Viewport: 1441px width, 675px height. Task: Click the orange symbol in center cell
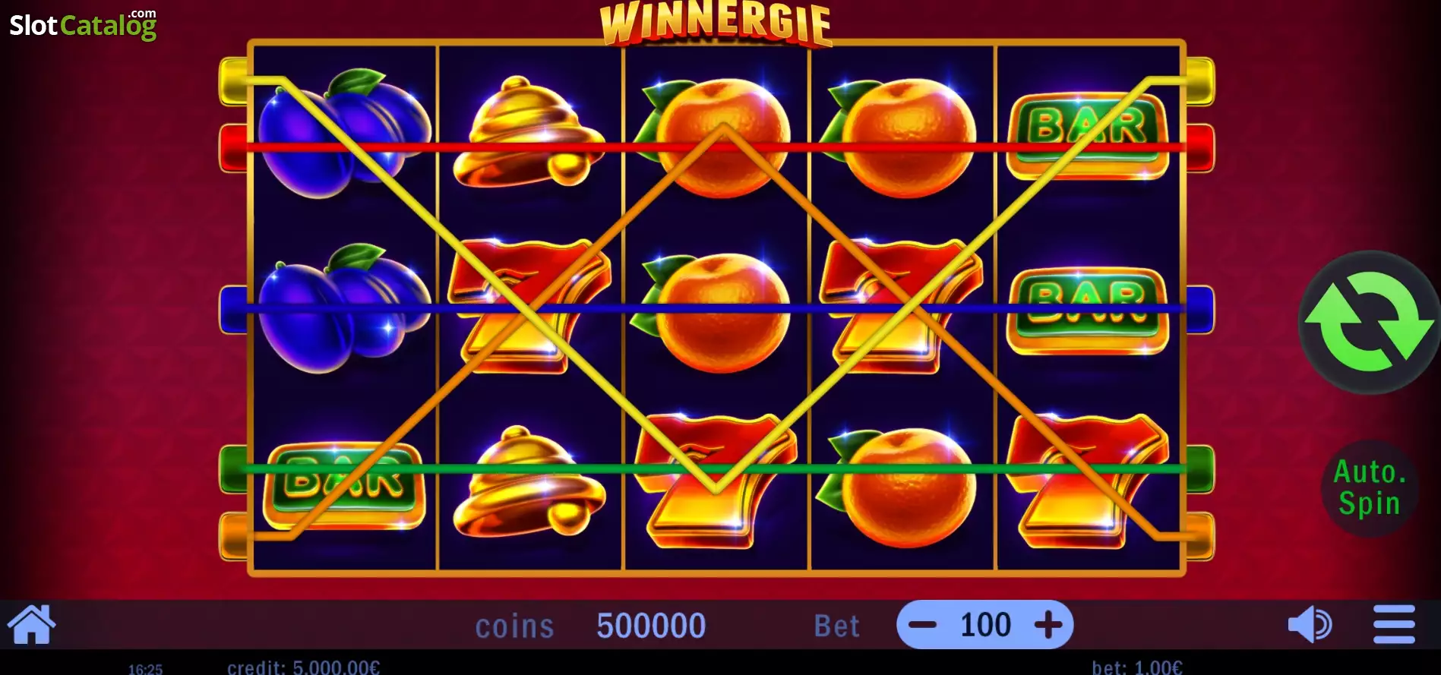716,312
